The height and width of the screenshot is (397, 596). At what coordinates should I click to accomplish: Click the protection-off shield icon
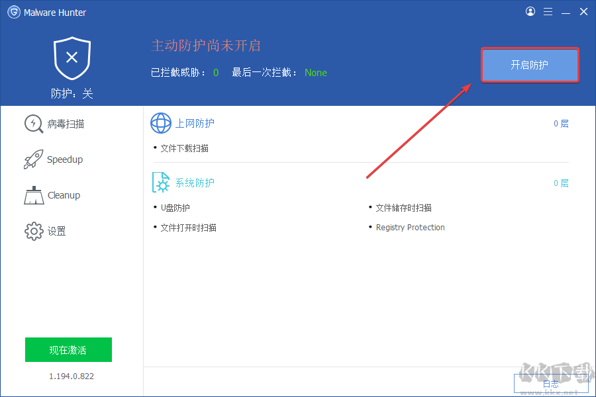tap(72, 58)
